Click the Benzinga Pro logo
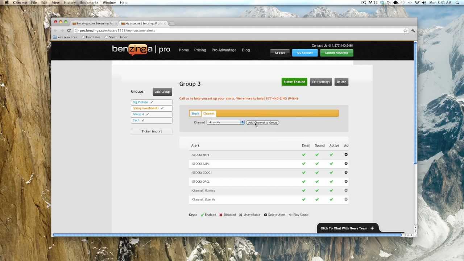 tap(141, 50)
